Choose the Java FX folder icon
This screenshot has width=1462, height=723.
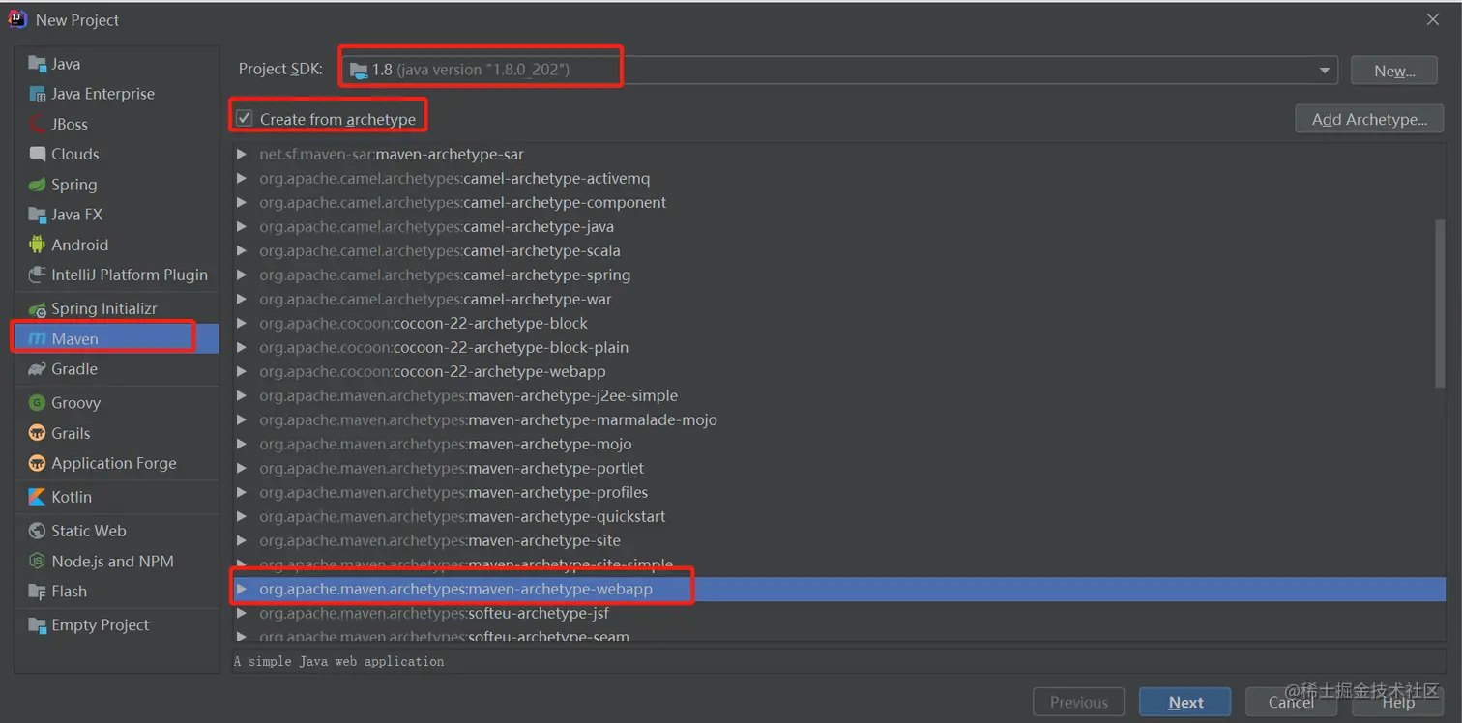(x=38, y=215)
